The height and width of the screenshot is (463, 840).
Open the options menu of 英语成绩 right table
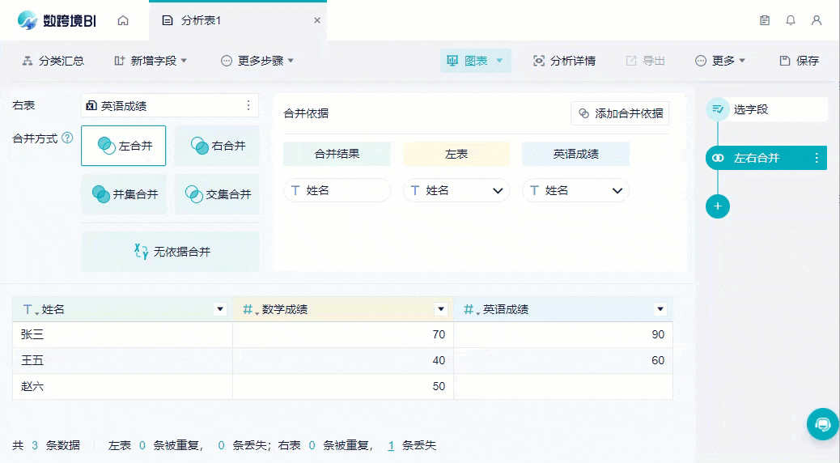pos(248,105)
